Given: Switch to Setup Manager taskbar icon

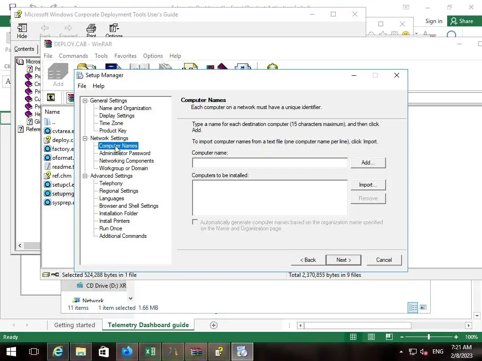Looking at the screenshot, I should (242, 352).
